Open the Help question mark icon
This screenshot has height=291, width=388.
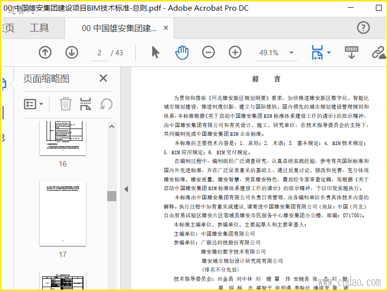(363, 28)
